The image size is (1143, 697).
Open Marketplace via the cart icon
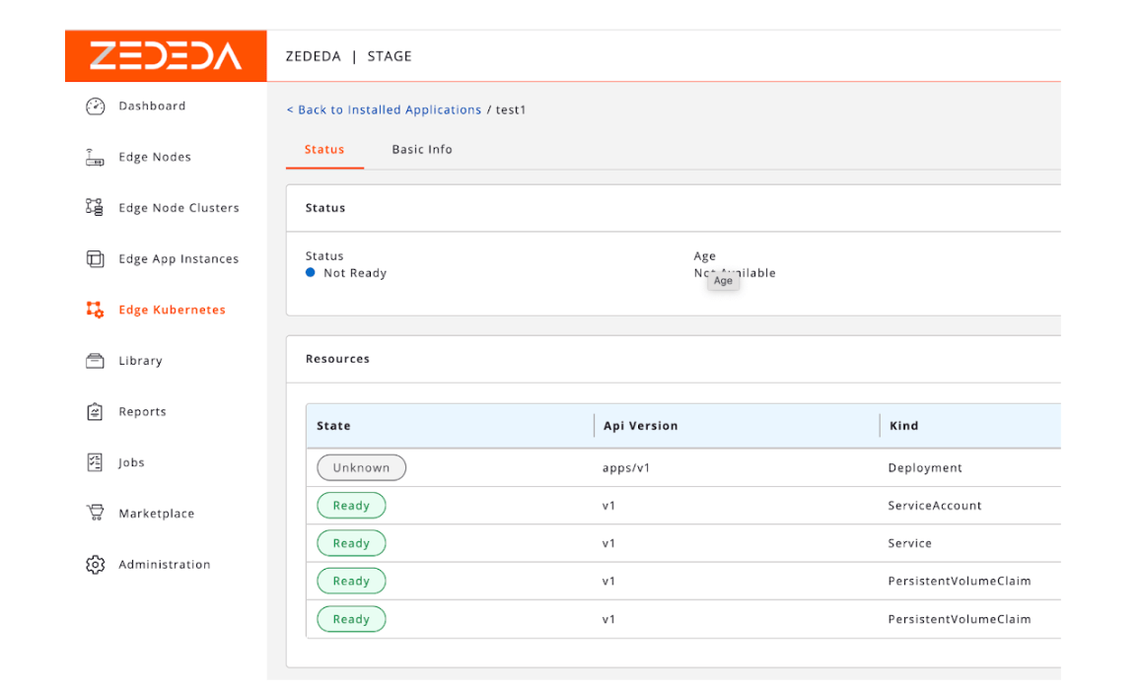click(x=95, y=514)
